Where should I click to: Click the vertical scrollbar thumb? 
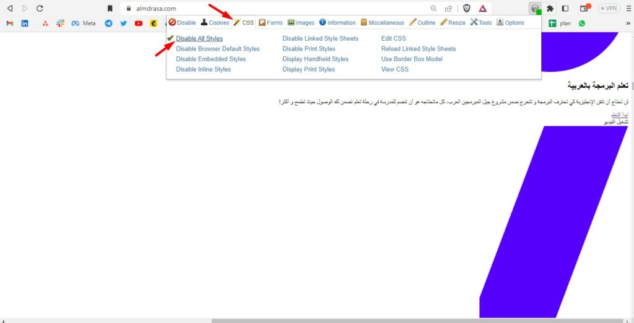tap(632, 86)
